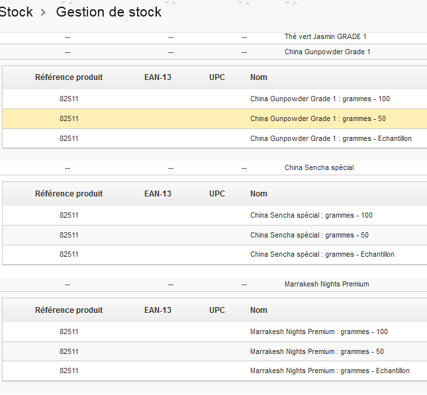Click UPC header in Gunpowder table
Viewport: 427px width, 395px height.
[217, 77]
